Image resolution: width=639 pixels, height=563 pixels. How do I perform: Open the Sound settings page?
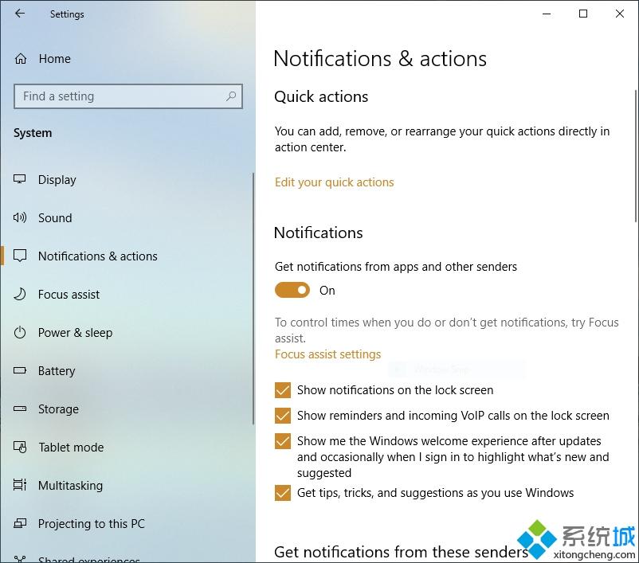point(127,217)
